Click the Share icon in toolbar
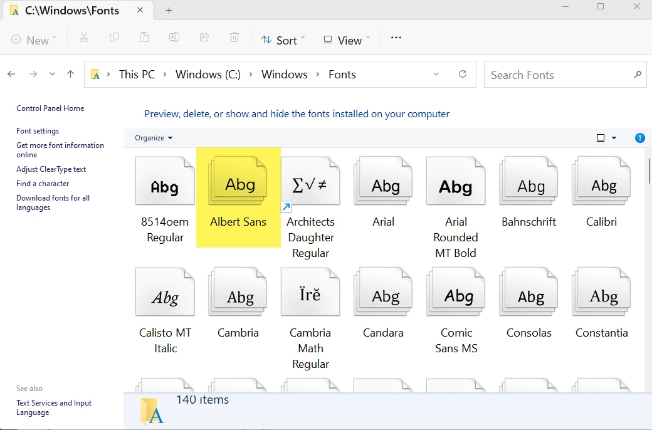 [204, 38]
